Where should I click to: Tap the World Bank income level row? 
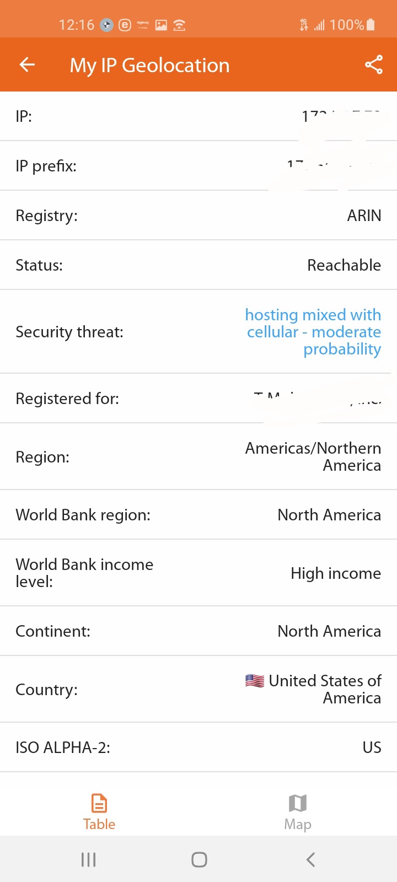pyautogui.click(x=198, y=573)
